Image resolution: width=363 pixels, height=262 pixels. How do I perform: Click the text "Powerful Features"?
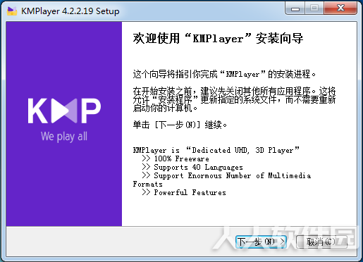tap(190, 192)
